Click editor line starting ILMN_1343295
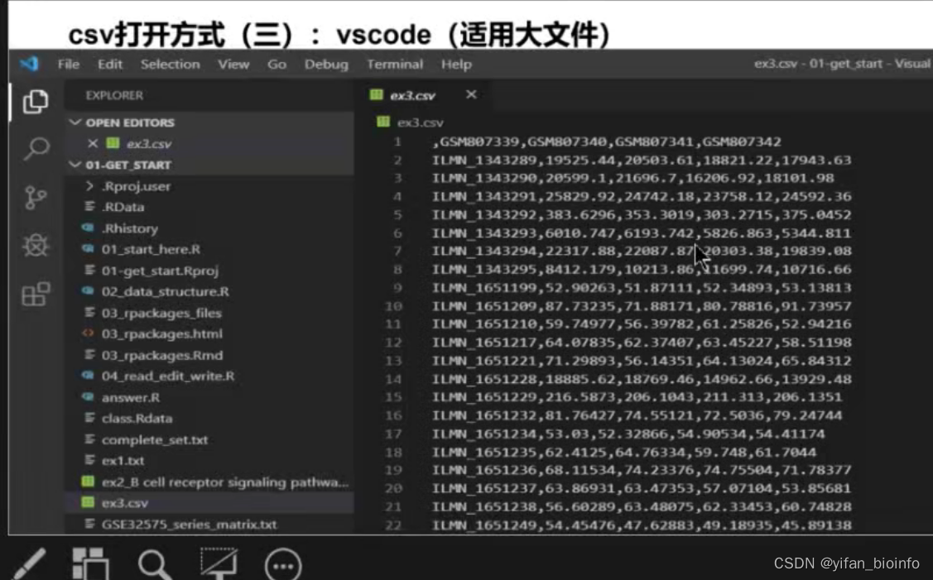 (x=642, y=270)
